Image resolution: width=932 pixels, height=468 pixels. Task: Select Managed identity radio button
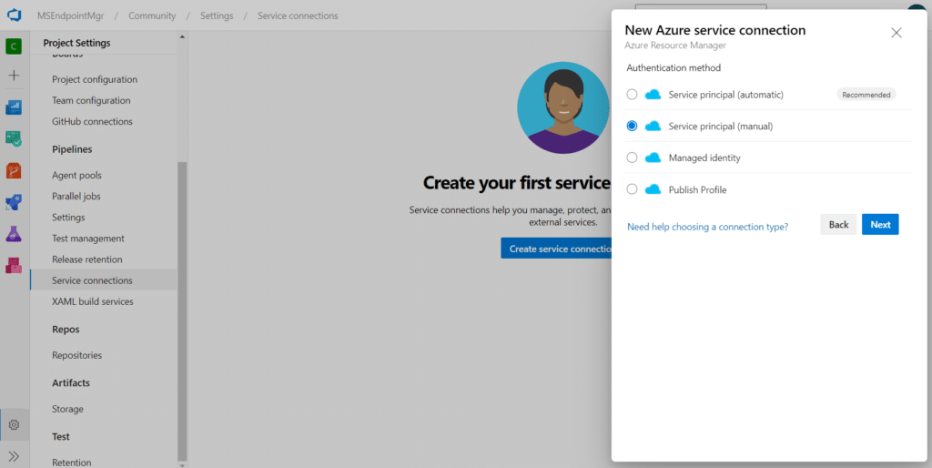point(632,158)
